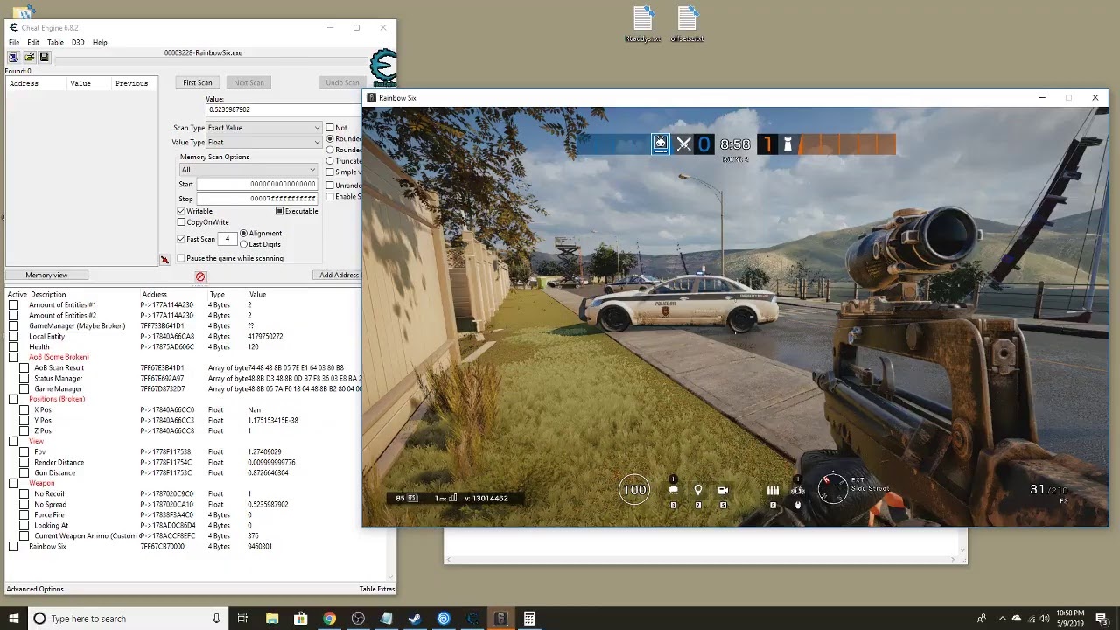
Task: Show hidden system tray icons
Action: tap(1003, 619)
